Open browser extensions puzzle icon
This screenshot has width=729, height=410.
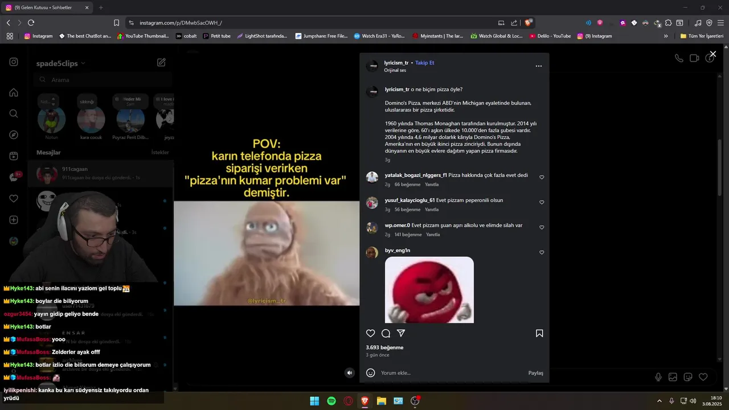pos(669,23)
